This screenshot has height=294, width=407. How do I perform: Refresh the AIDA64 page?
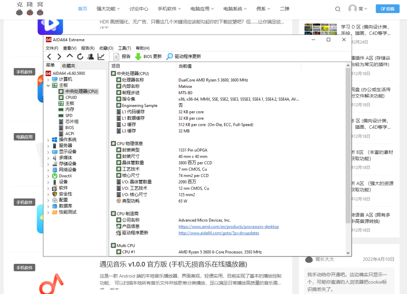coord(80,56)
